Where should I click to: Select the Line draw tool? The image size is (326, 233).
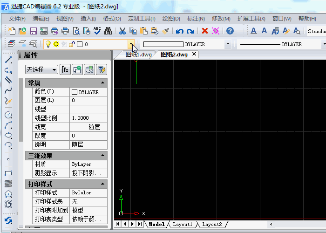(x=8, y=60)
